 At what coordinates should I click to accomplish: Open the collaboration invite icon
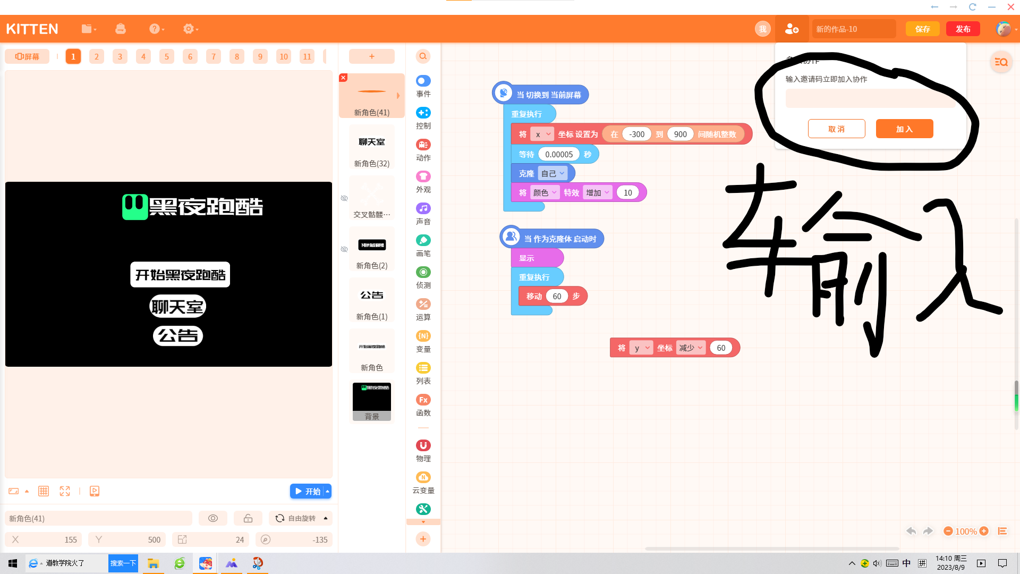tap(792, 29)
